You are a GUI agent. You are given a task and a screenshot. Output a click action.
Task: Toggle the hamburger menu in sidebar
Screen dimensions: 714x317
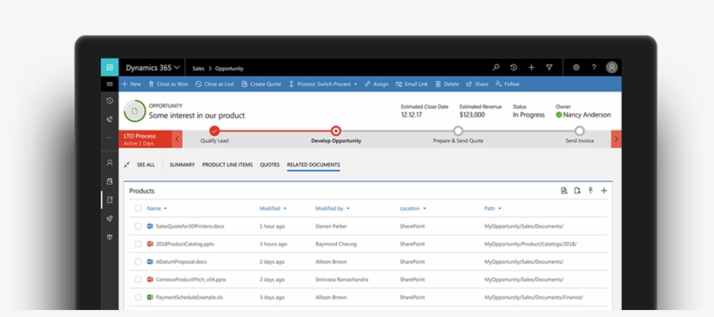pos(110,84)
